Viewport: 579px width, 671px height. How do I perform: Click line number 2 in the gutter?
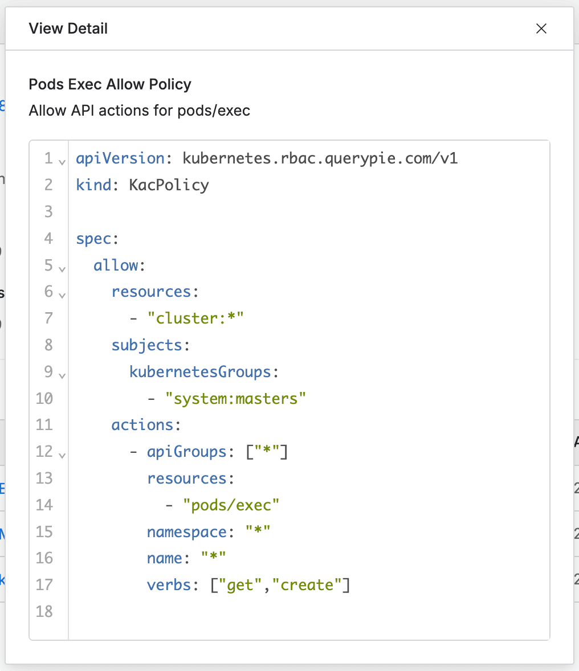point(48,185)
